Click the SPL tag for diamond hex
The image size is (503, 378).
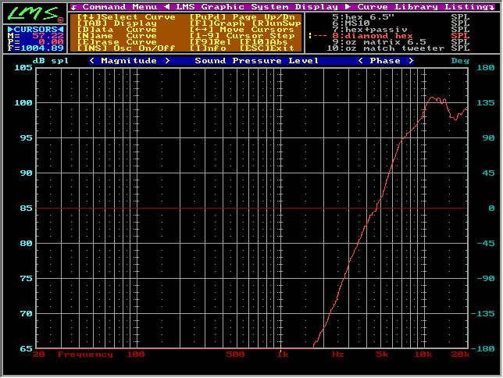(x=460, y=36)
